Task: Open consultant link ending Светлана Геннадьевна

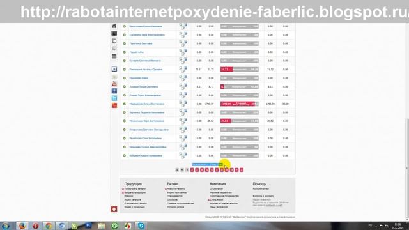Action: click(149, 130)
